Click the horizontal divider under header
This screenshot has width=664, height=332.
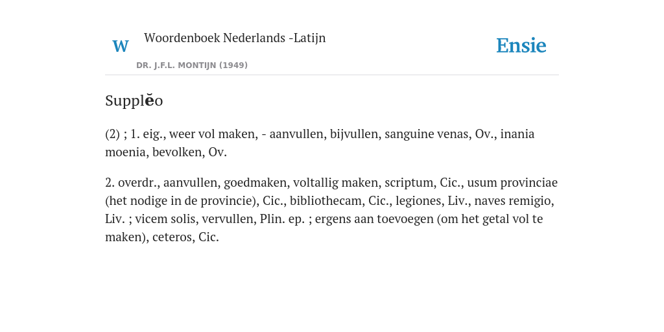click(332, 75)
